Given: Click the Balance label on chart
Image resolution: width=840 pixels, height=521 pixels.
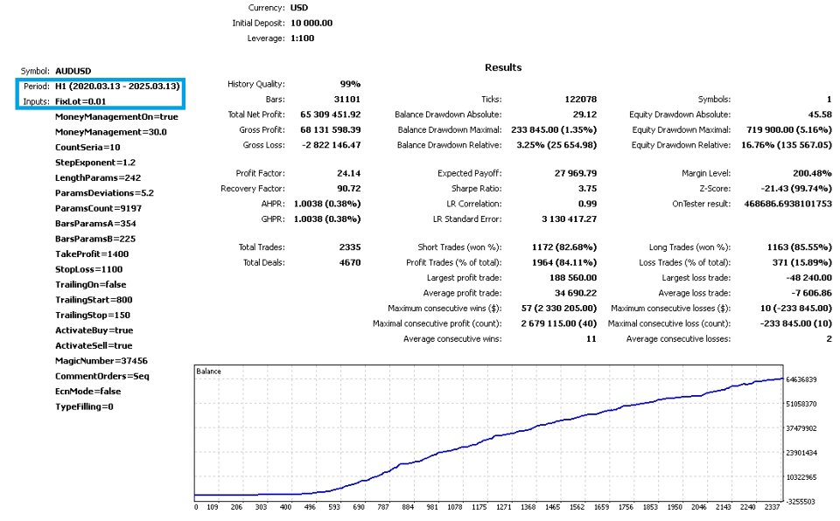Looking at the screenshot, I should (x=208, y=371).
